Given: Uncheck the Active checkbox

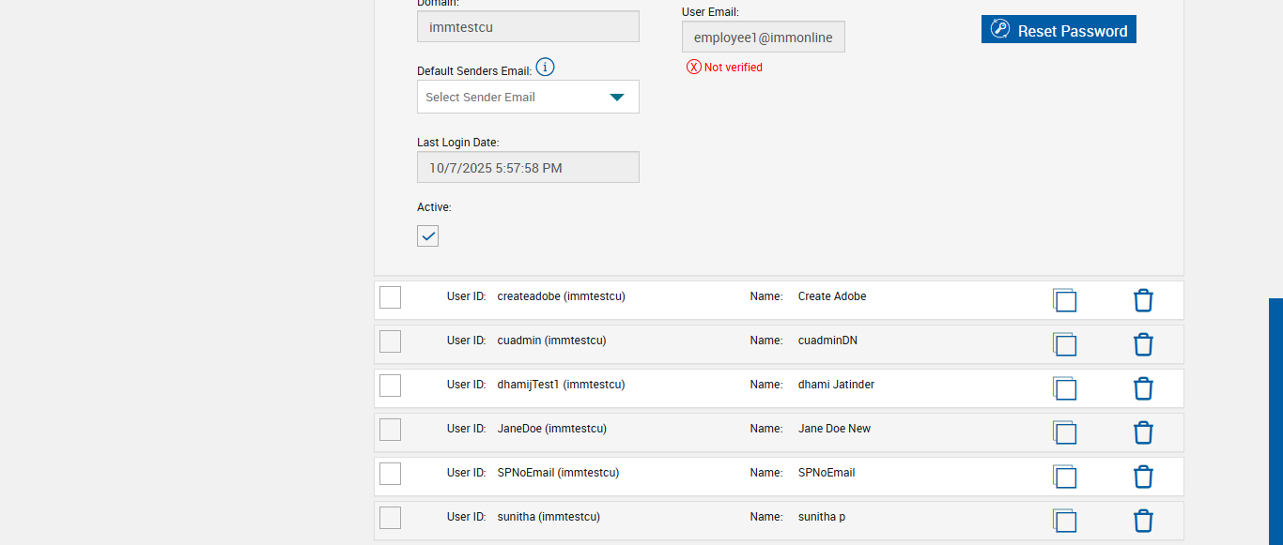Looking at the screenshot, I should [x=428, y=235].
